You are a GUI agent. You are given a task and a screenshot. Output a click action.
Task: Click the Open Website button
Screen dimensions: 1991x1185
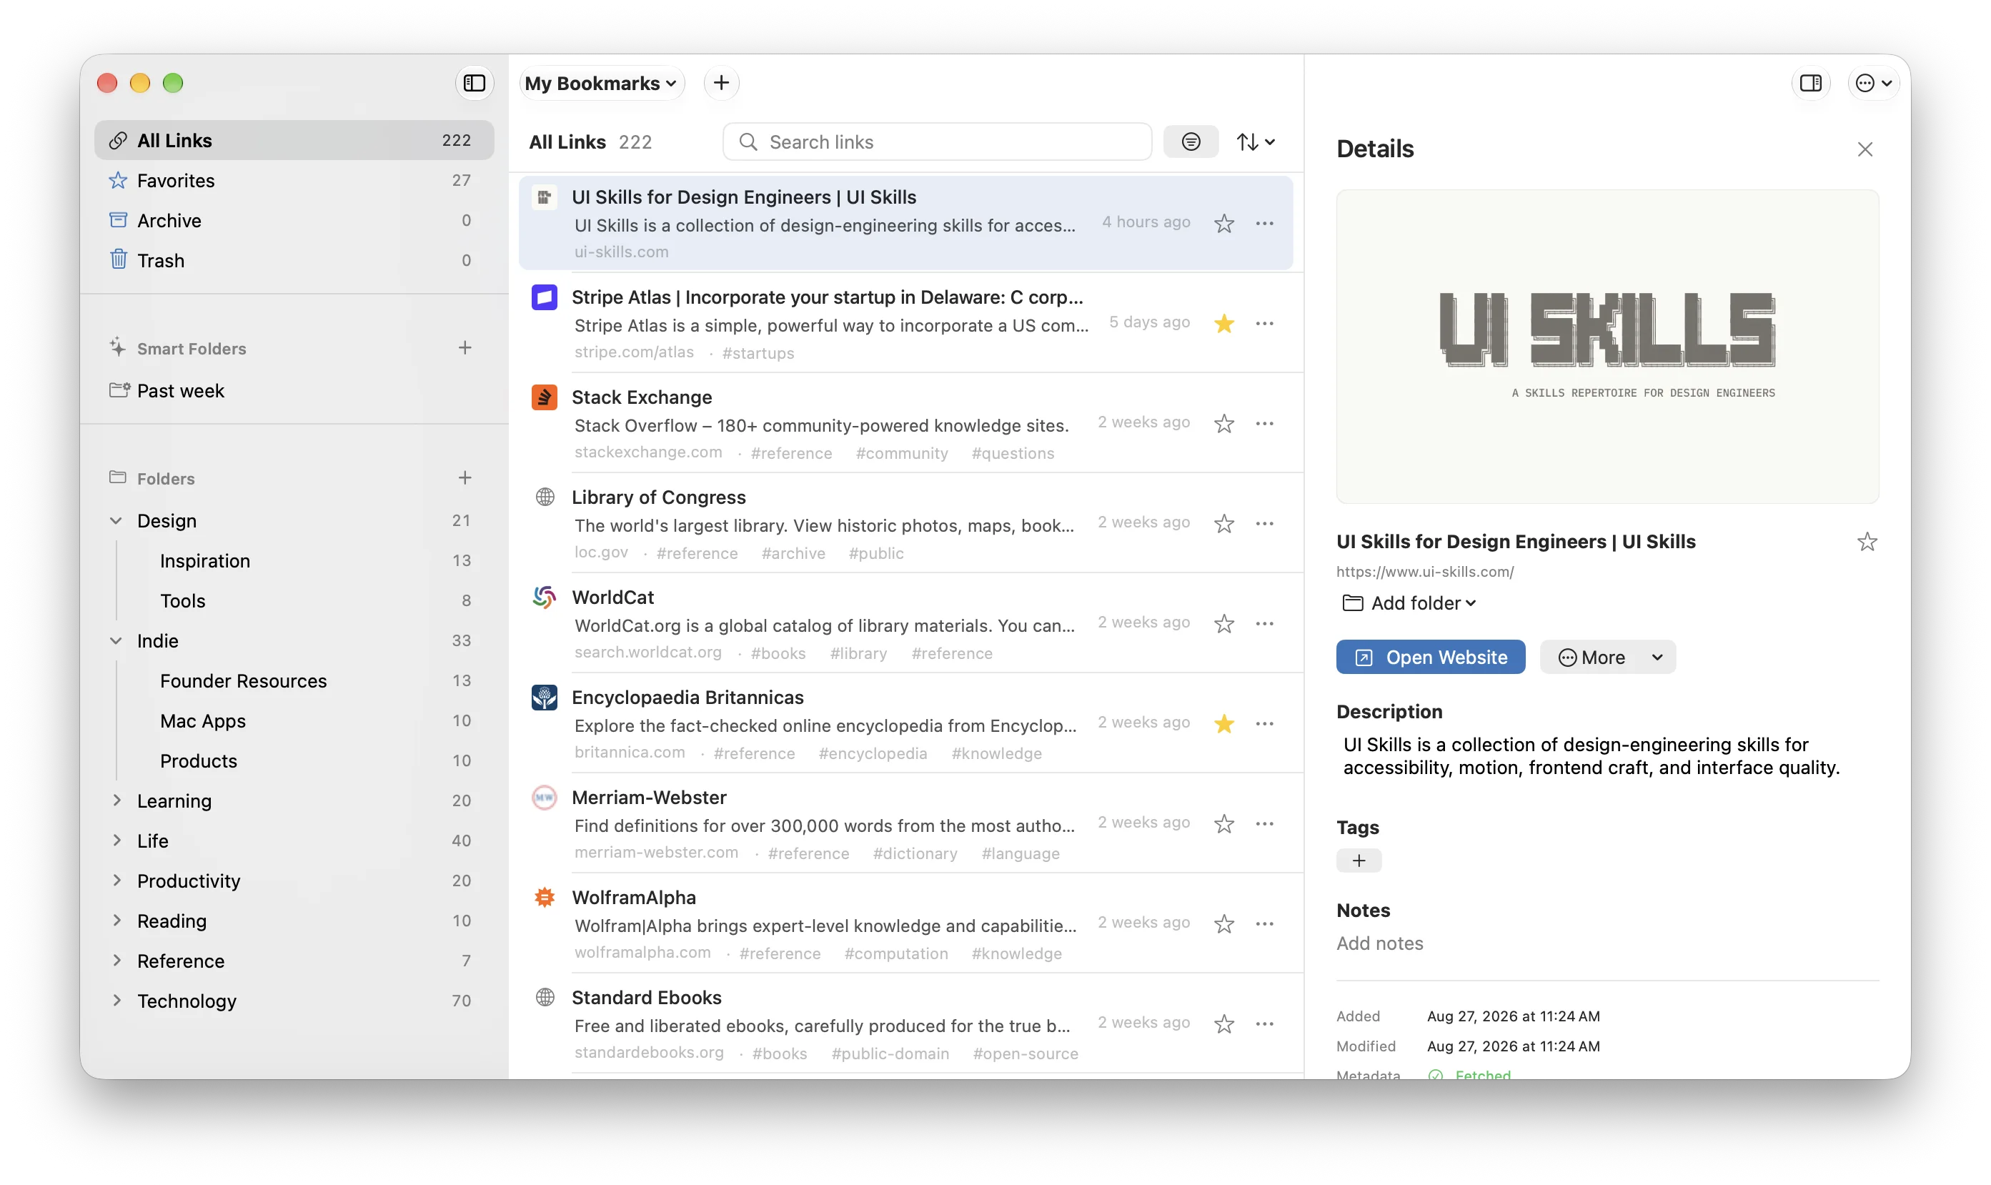tap(1430, 658)
